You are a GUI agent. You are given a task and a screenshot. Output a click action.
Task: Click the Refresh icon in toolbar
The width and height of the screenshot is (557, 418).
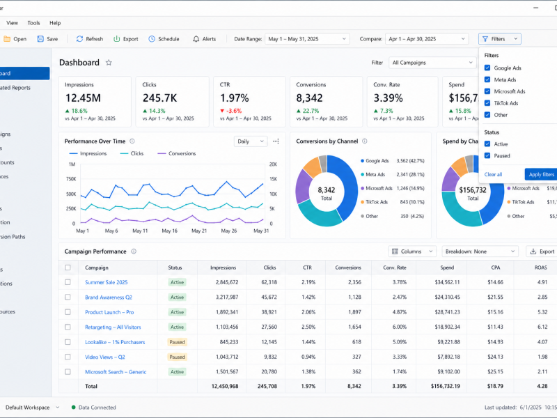point(79,39)
